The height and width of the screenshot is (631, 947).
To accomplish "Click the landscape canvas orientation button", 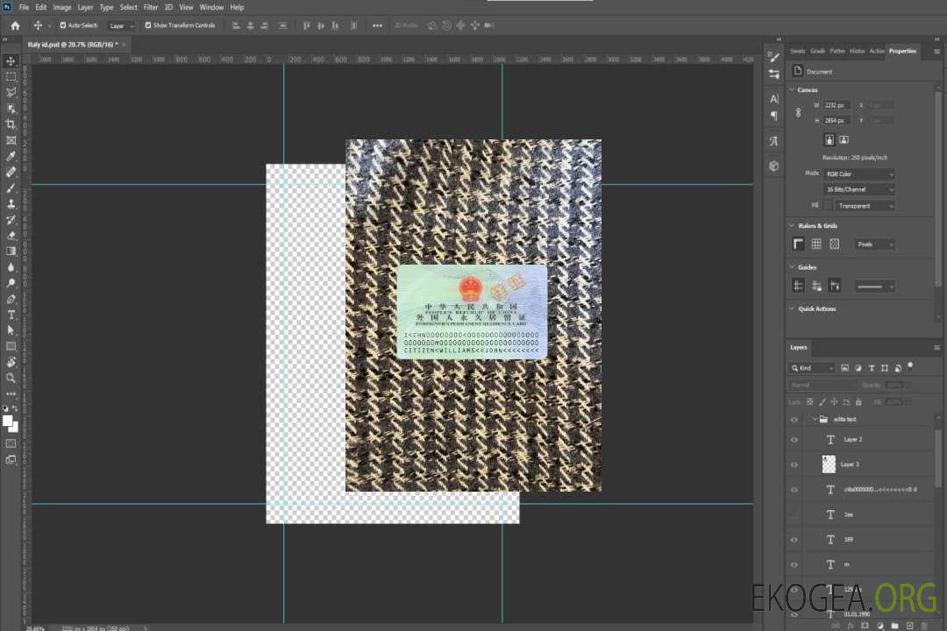I will 844,139.
